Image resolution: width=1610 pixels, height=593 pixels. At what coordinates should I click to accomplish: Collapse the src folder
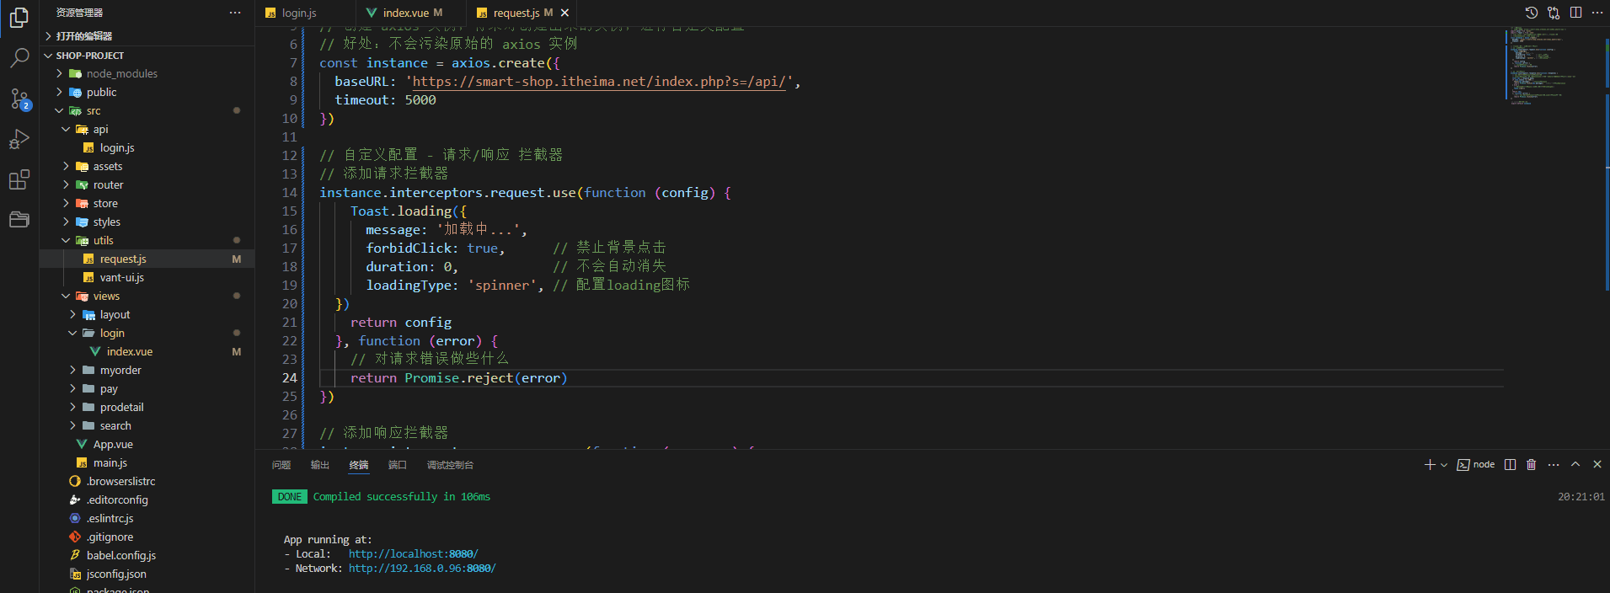pos(147,110)
